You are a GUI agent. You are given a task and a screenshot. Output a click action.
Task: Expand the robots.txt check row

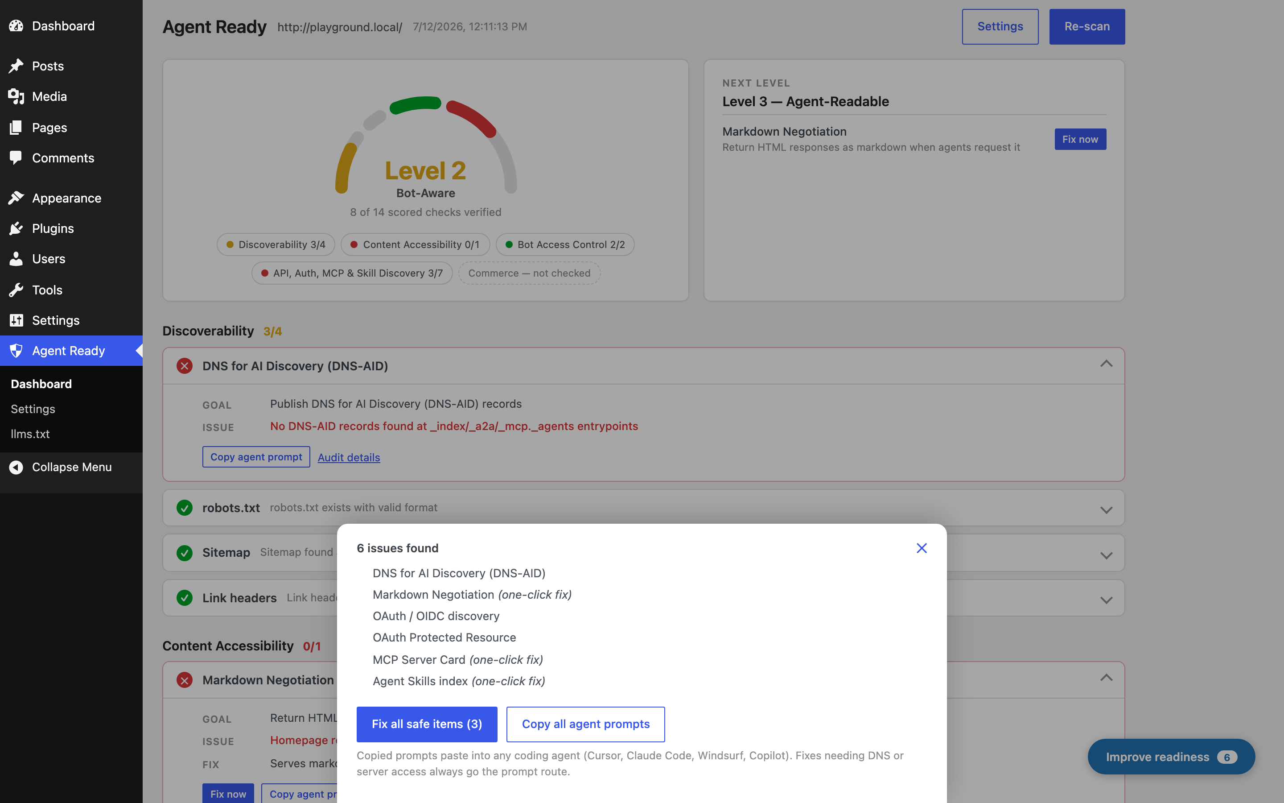pyautogui.click(x=1106, y=510)
